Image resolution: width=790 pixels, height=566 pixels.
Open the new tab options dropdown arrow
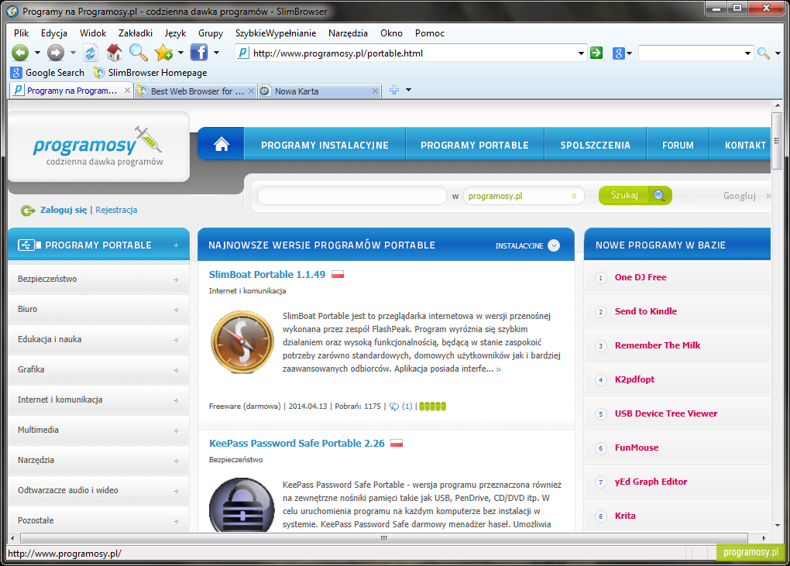tap(409, 90)
